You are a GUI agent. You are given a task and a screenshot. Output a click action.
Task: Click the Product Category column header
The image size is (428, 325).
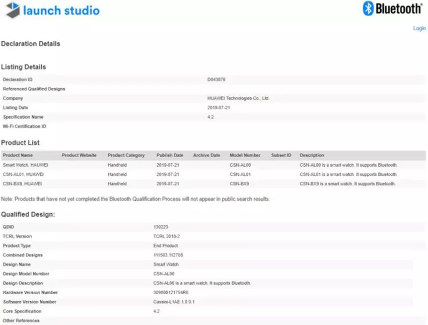point(126,155)
